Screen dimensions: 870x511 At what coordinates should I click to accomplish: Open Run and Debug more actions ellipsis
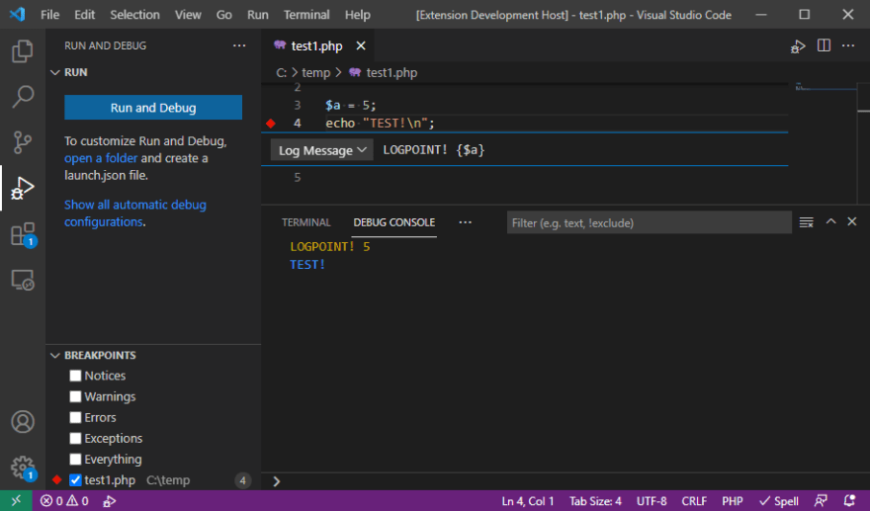pyautogui.click(x=239, y=45)
